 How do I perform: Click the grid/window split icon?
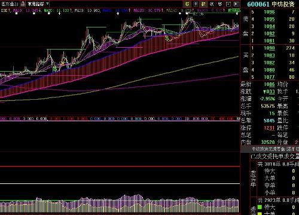click(x=196, y=4)
